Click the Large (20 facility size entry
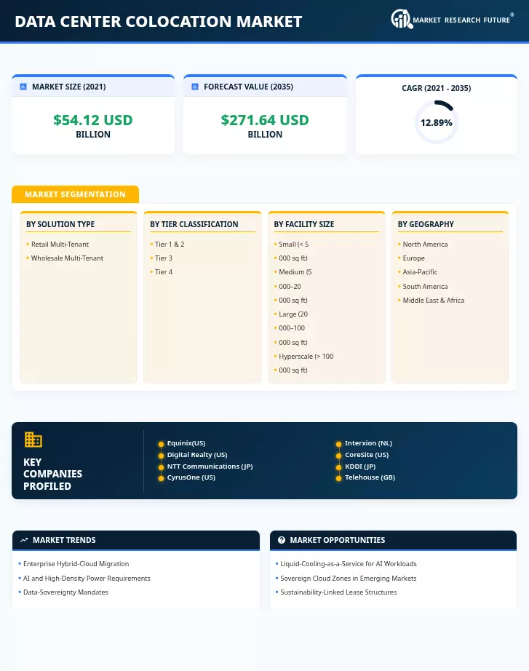Screen dimensions: 529x671 pyautogui.click(x=293, y=314)
